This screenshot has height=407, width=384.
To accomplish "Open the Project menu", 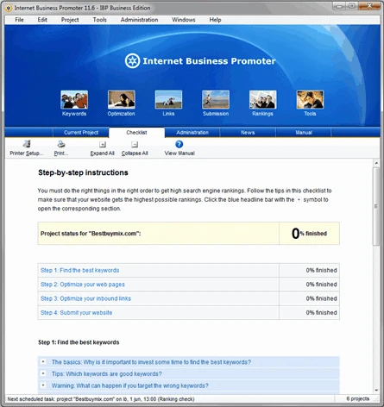I will (x=70, y=20).
